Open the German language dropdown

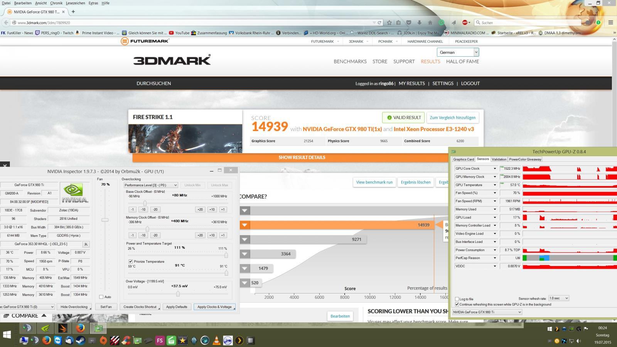458,52
